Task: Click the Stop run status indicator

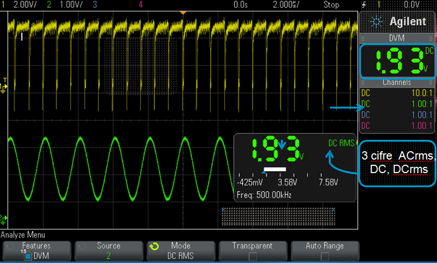Action: point(331,5)
